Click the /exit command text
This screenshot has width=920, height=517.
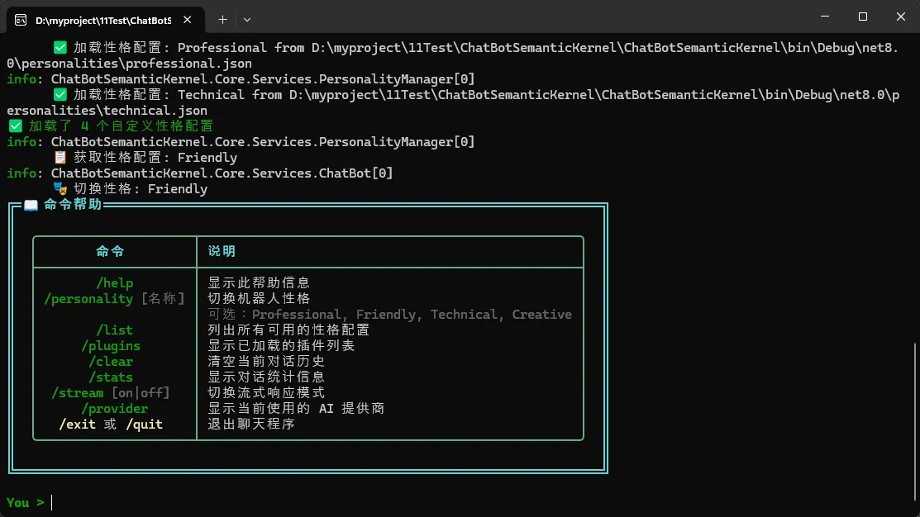coord(78,425)
